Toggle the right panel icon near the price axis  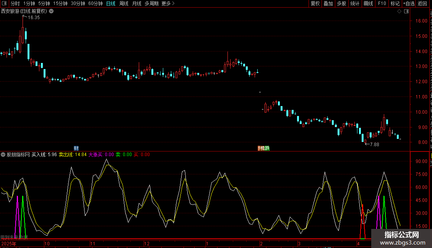406,11
